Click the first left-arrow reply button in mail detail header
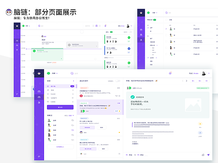 pyautogui.click(x=193, y=81)
